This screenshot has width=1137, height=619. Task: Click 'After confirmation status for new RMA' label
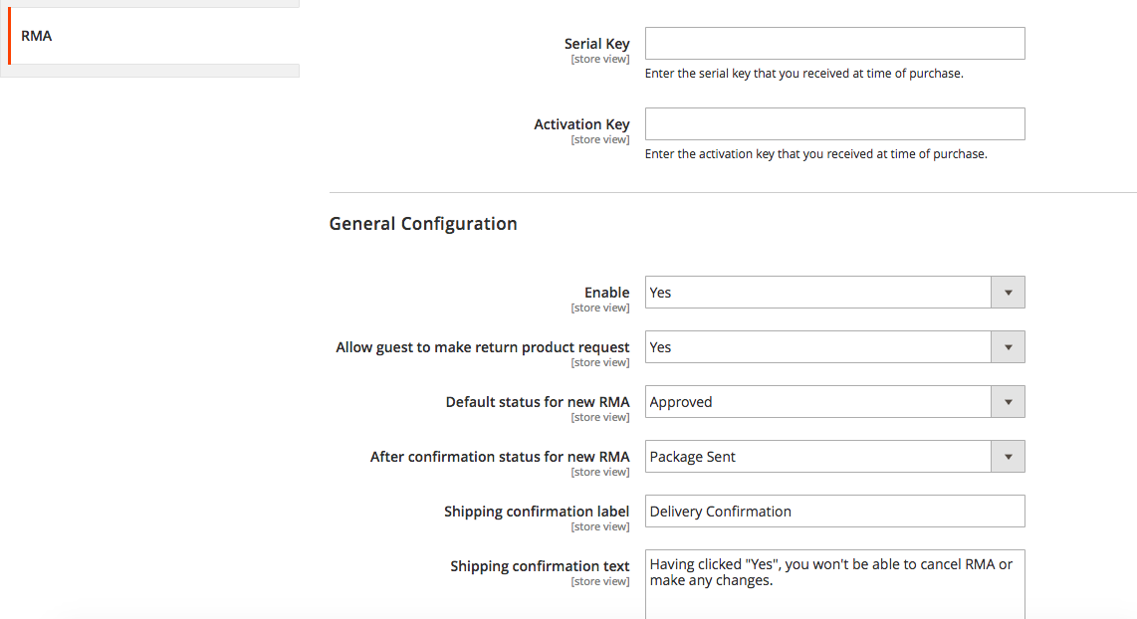(x=500, y=457)
